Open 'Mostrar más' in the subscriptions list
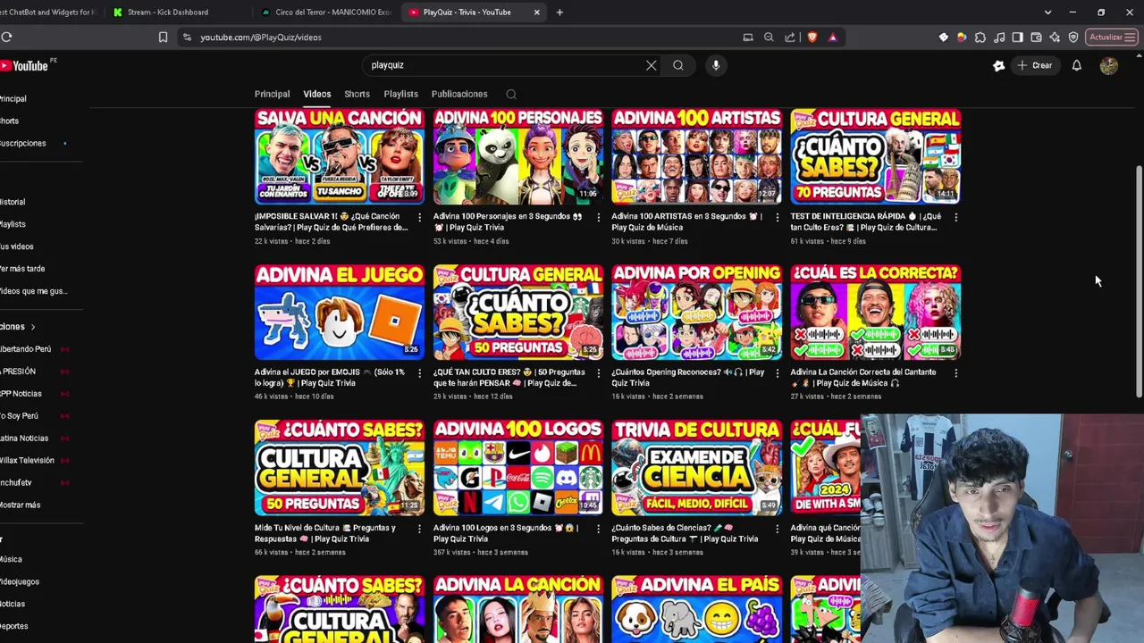 coord(20,505)
